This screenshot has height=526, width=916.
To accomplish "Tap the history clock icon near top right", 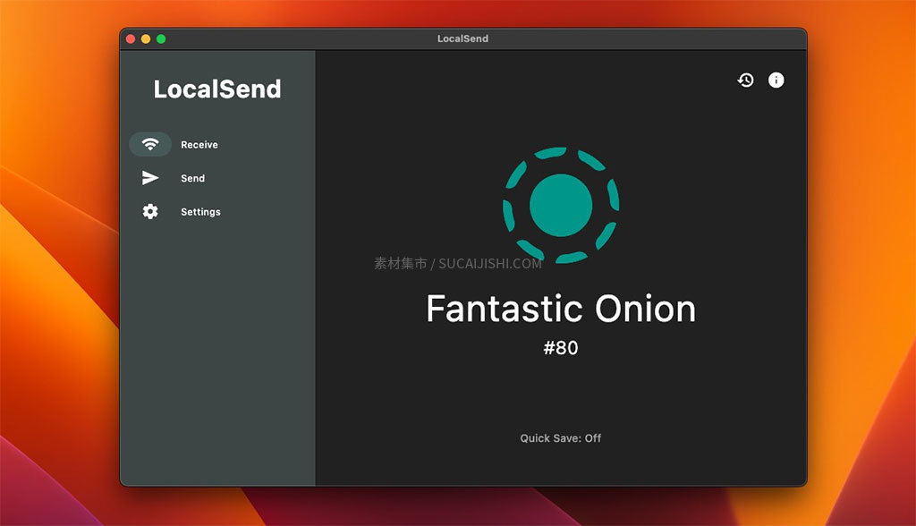I will [745, 80].
